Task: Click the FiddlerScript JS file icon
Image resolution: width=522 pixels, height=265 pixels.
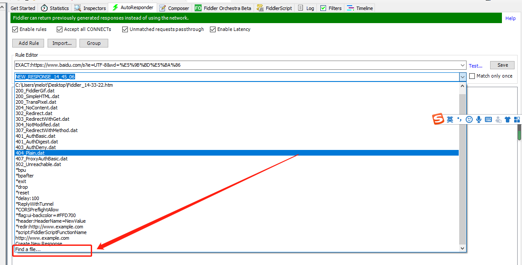Action: [260, 8]
